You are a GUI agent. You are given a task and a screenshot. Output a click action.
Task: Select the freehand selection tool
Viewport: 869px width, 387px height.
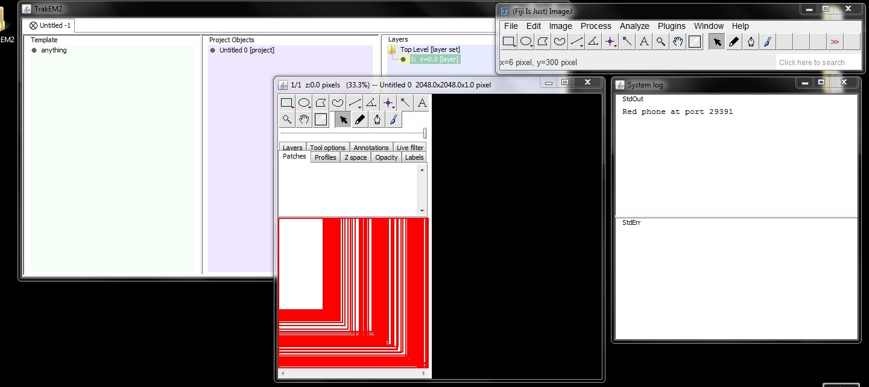tap(559, 42)
